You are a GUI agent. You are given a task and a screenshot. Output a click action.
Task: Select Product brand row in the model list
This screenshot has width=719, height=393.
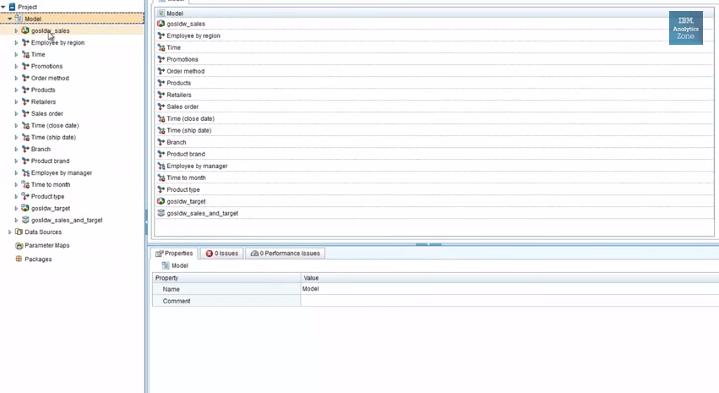pyautogui.click(x=433, y=154)
